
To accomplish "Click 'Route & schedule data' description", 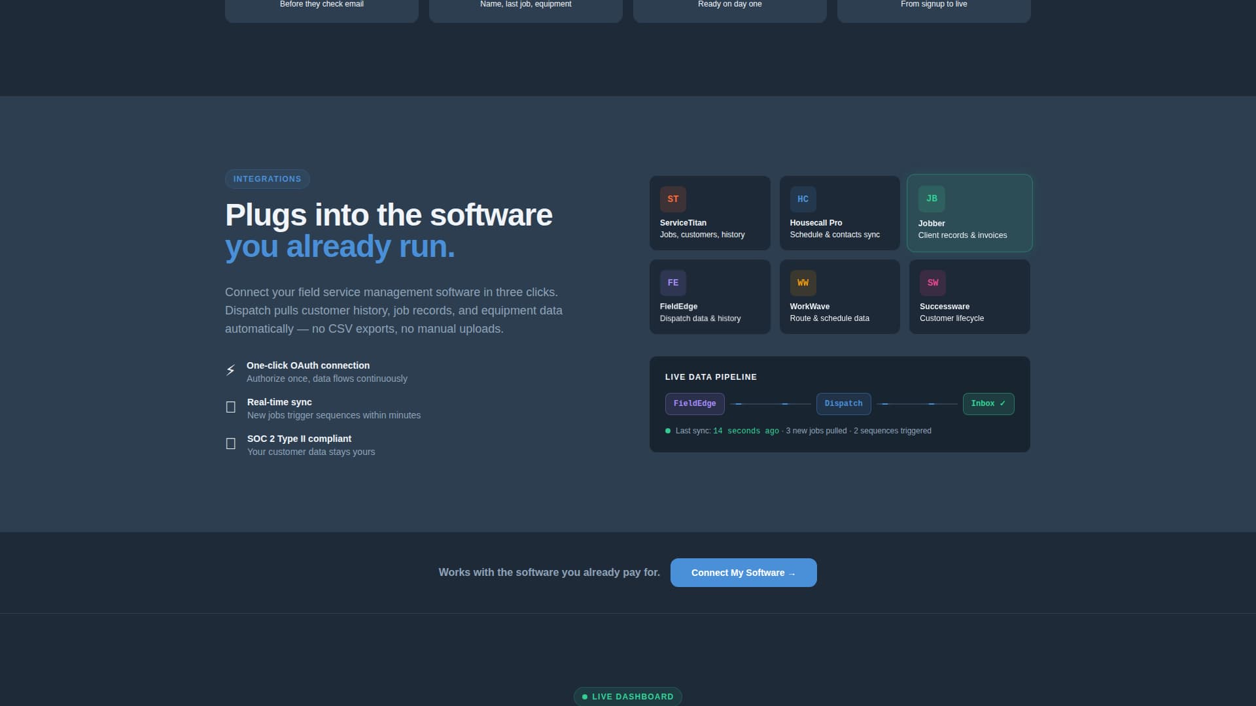I will (x=829, y=318).
